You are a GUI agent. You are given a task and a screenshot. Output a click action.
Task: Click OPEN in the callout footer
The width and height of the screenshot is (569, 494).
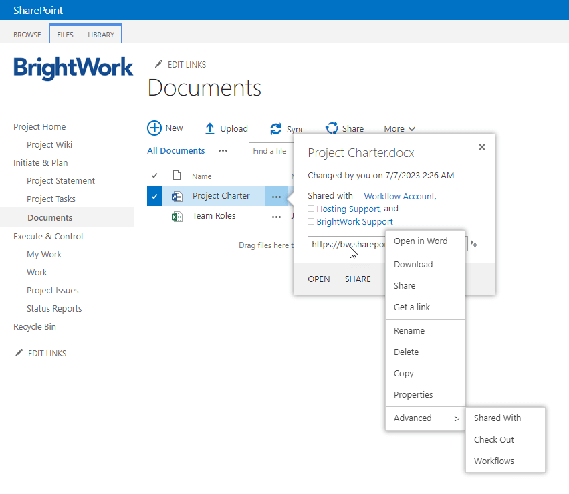(319, 279)
